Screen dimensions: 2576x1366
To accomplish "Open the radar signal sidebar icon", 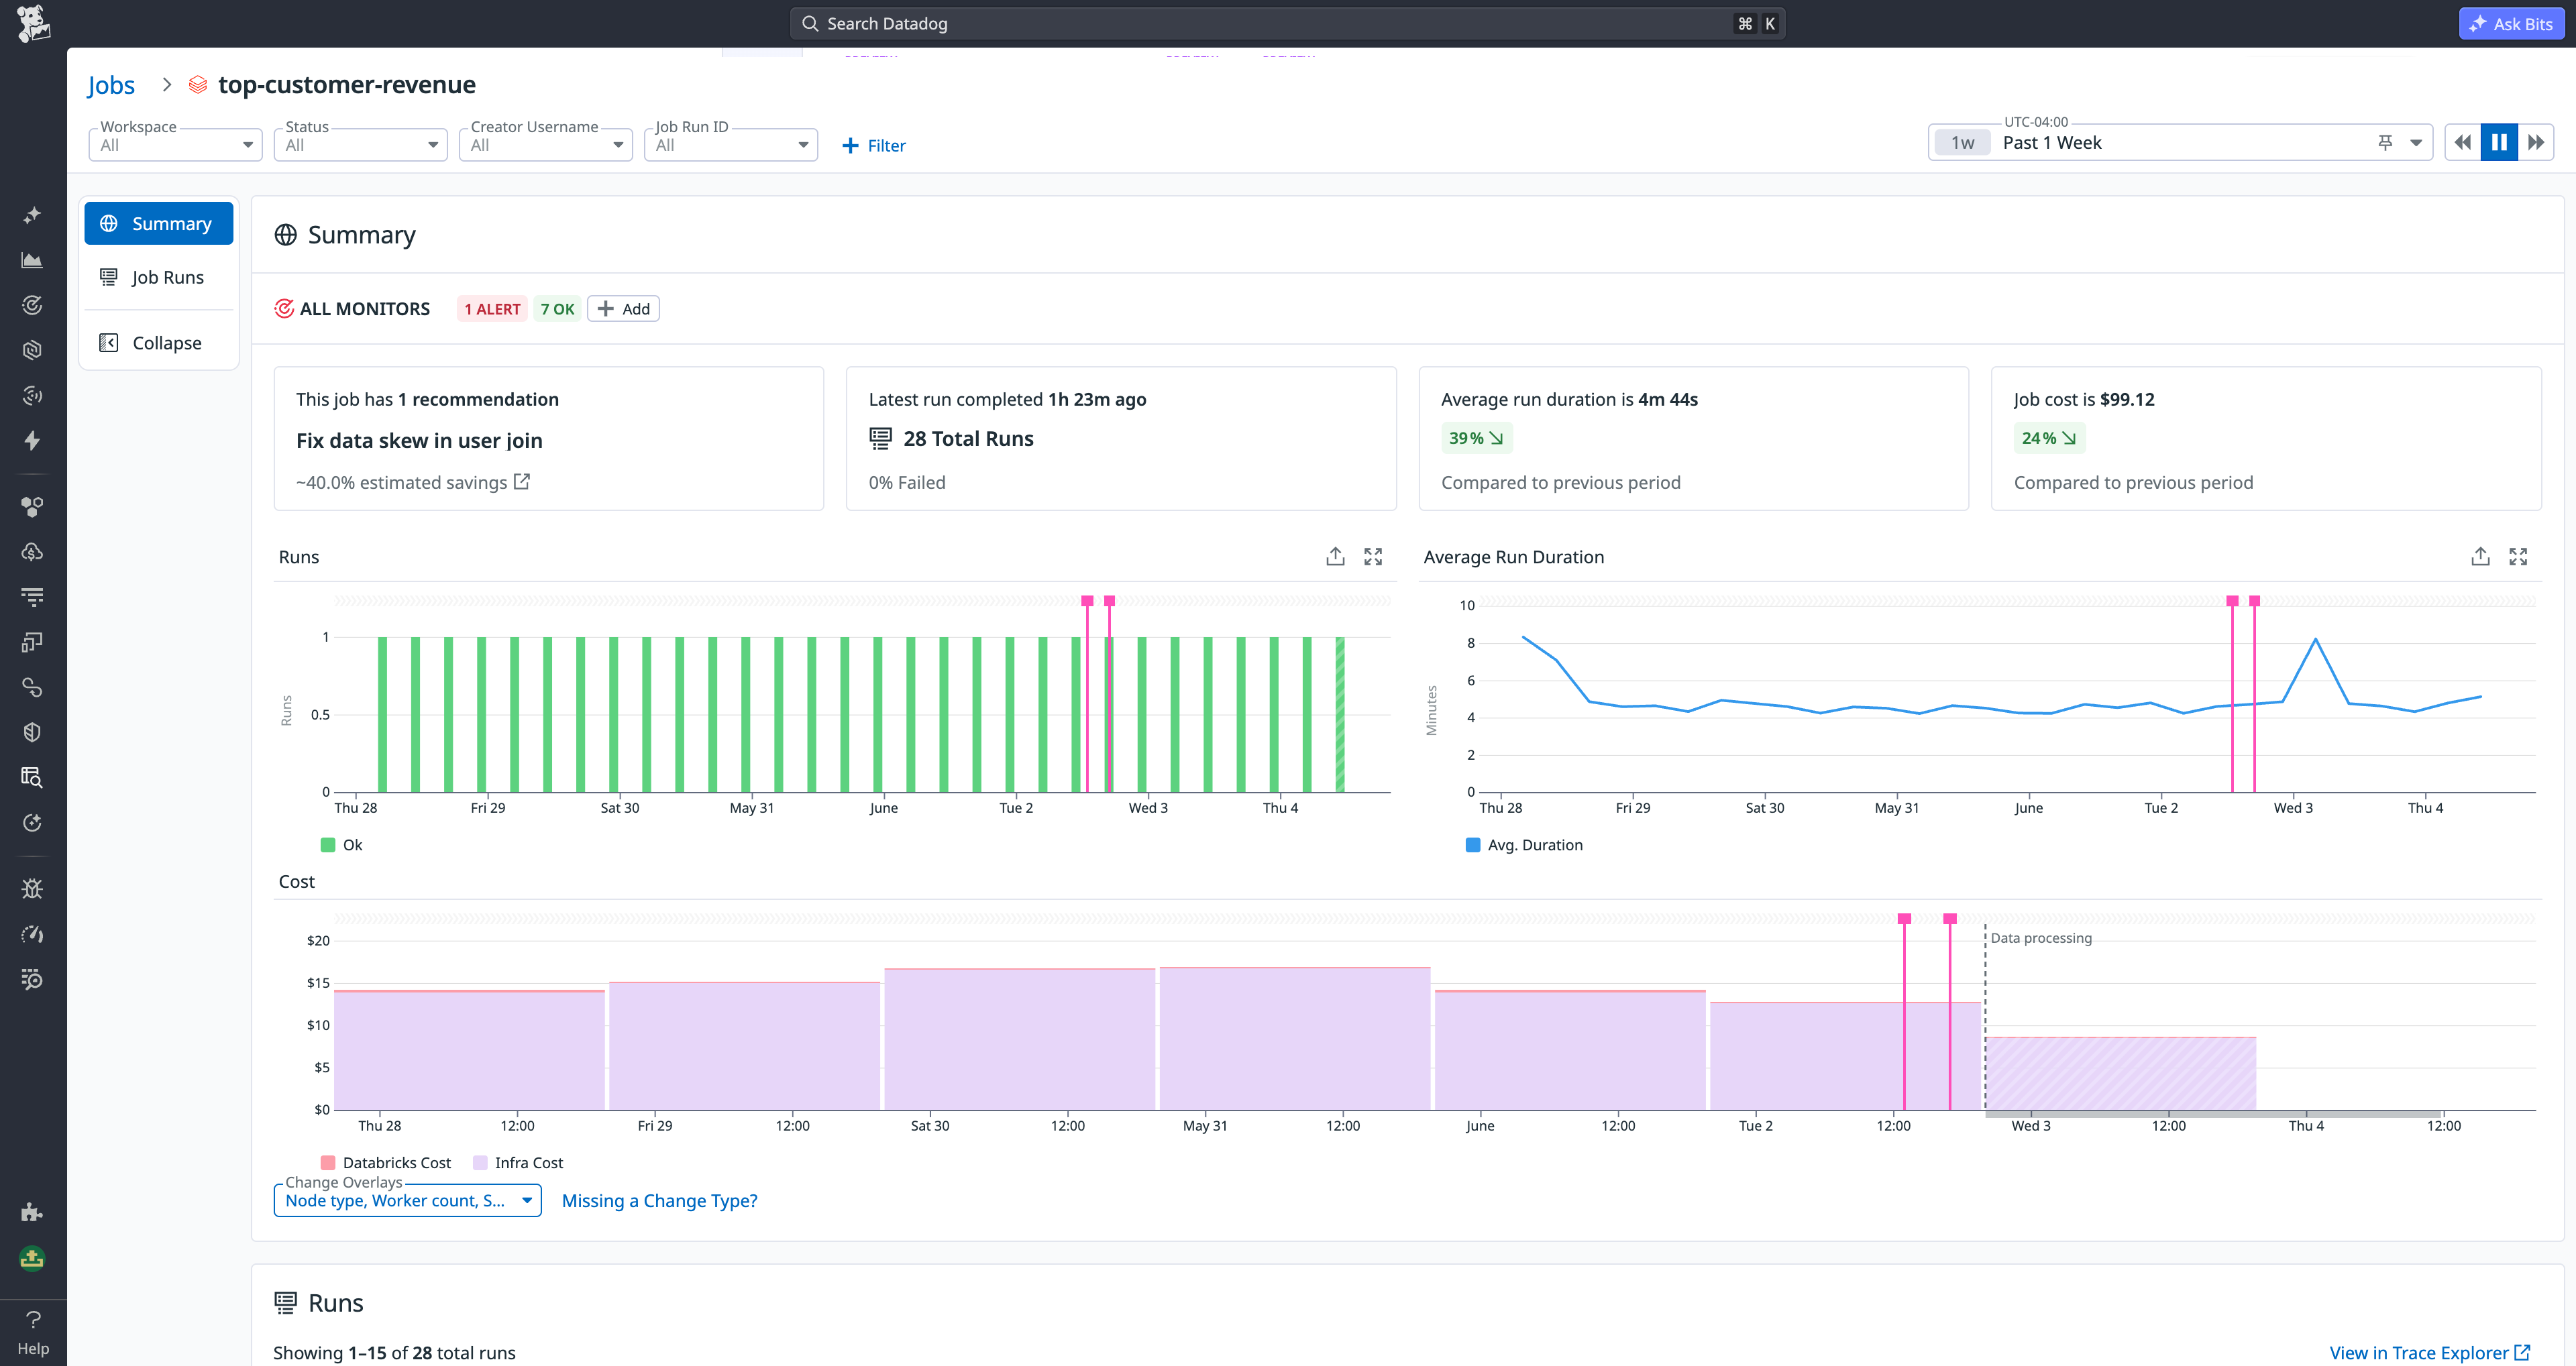I will tap(32, 396).
